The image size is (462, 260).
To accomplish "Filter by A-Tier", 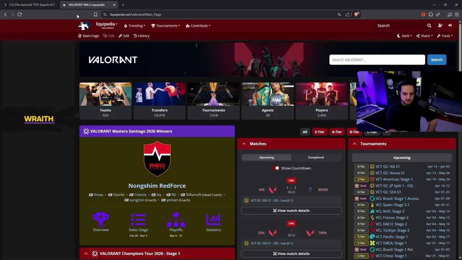I will point(337,132).
